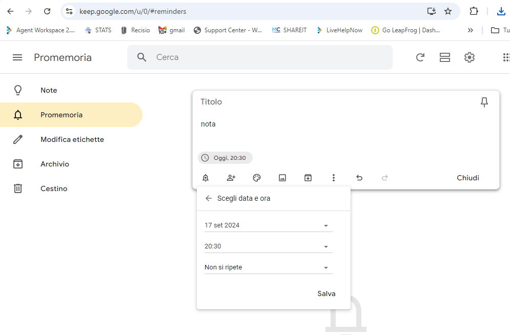
Task: Click the browser forward arrow
Action: 29,11
